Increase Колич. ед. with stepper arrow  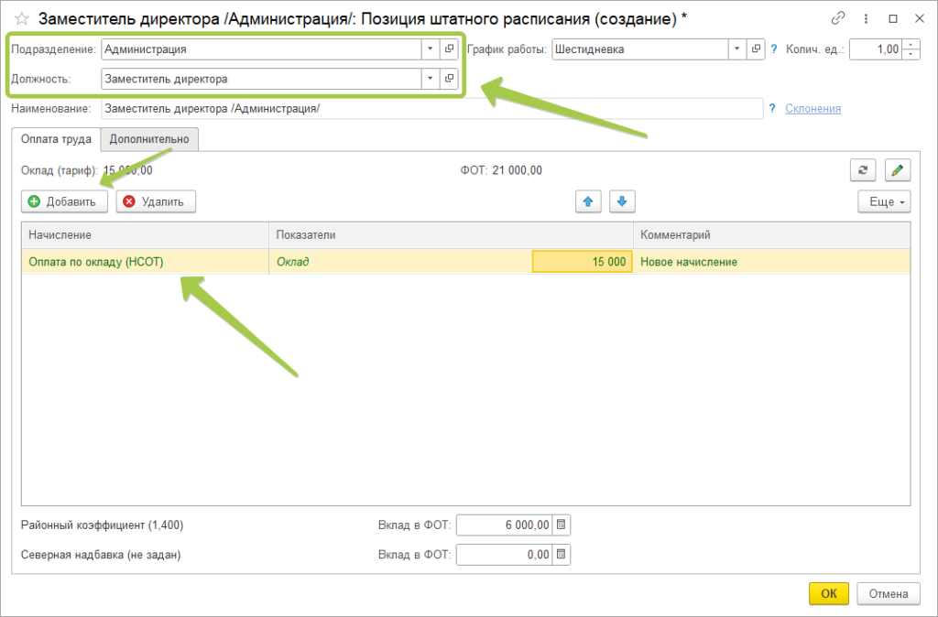coord(910,44)
